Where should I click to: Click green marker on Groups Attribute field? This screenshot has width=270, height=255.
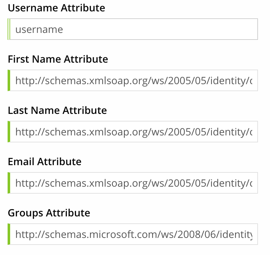pyautogui.click(x=9, y=234)
